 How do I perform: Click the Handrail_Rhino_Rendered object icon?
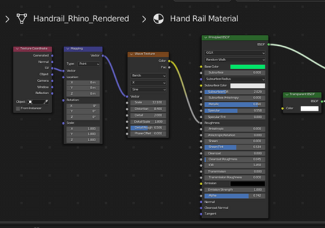click(x=22, y=19)
